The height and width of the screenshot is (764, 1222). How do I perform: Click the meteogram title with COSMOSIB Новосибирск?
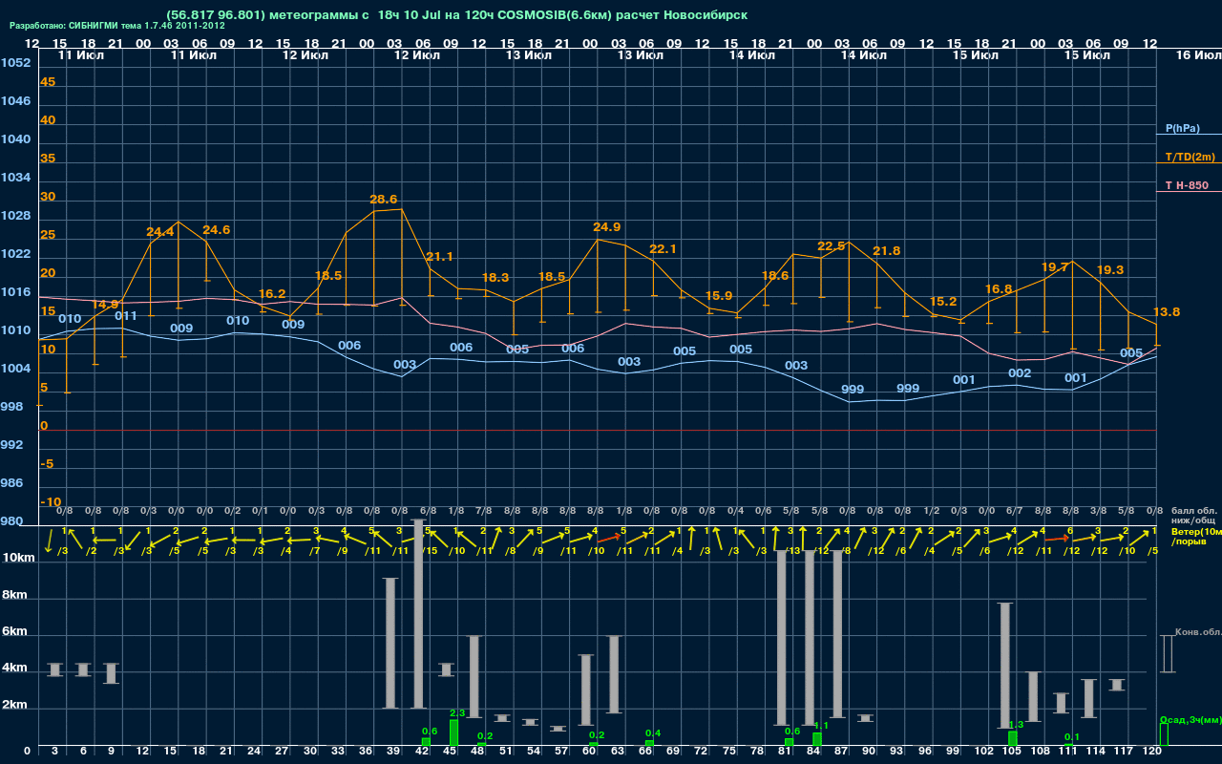(457, 15)
